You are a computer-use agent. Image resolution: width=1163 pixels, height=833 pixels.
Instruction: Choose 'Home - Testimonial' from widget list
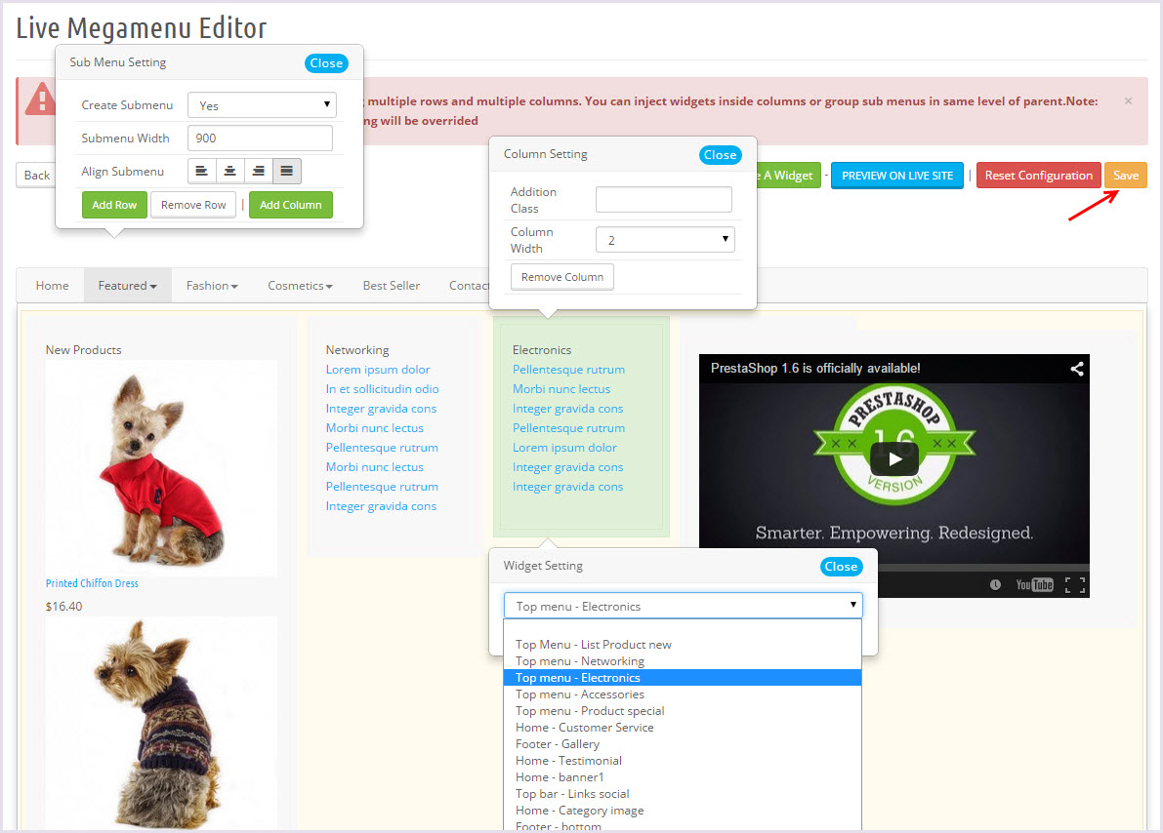click(568, 761)
